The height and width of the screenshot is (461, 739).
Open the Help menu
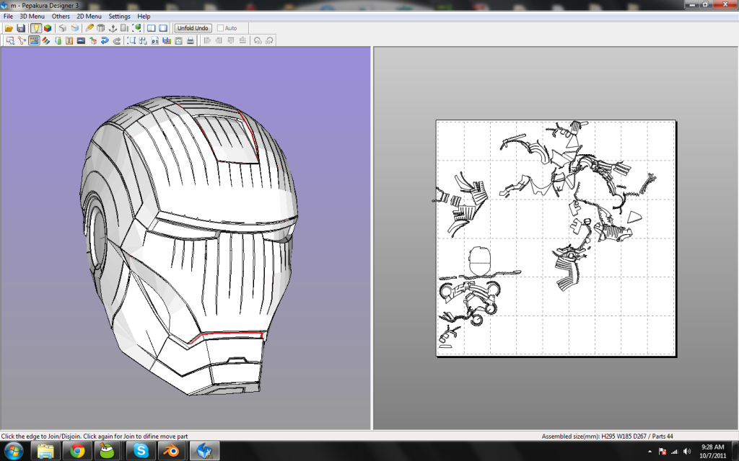(x=144, y=16)
